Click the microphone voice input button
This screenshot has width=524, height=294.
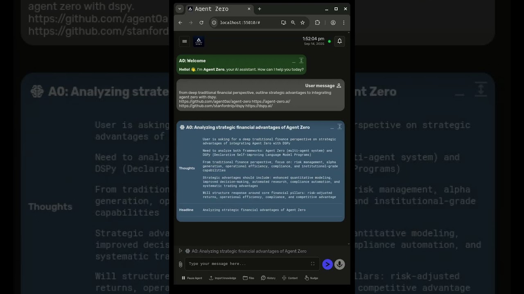(339, 264)
